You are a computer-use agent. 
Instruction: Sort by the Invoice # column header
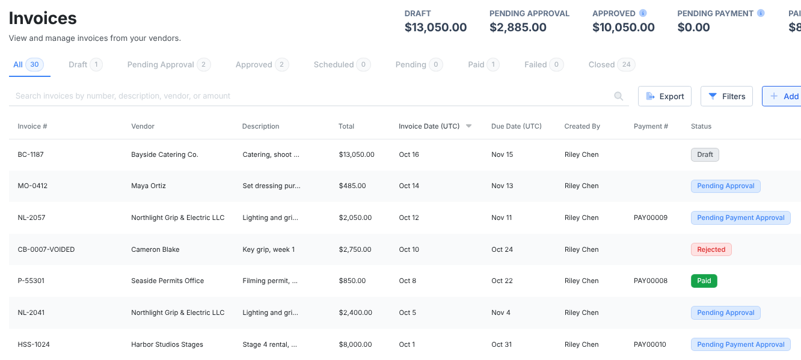coord(32,126)
